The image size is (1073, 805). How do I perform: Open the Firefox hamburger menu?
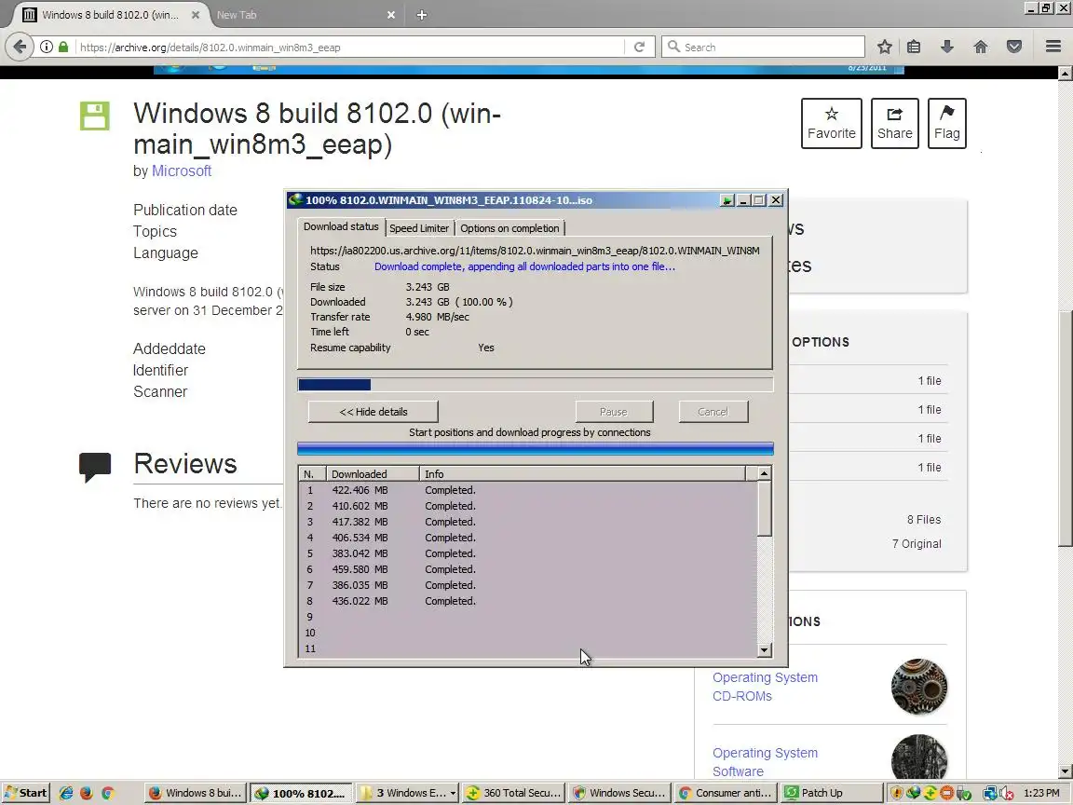pyautogui.click(x=1053, y=48)
